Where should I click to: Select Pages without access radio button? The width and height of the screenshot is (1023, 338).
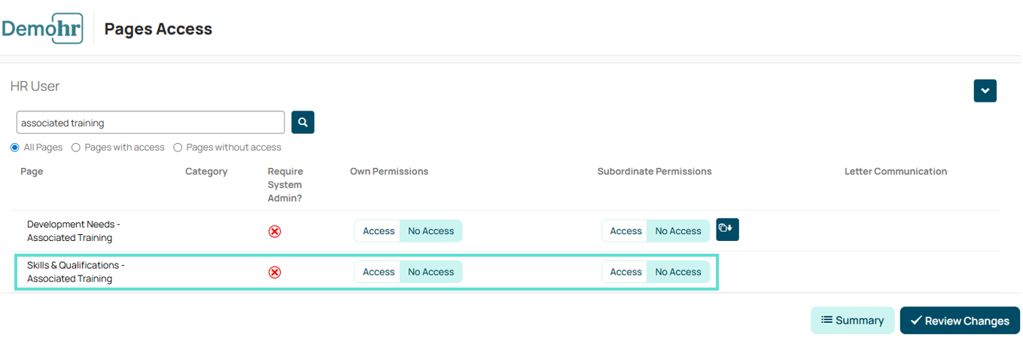(x=178, y=148)
